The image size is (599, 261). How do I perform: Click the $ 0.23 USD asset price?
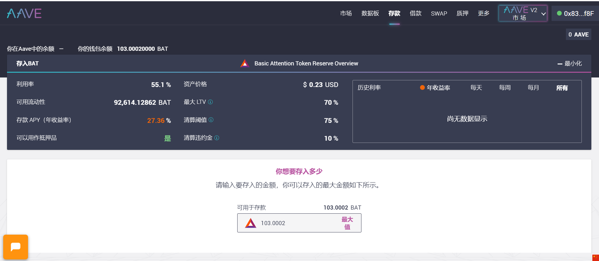(x=320, y=85)
